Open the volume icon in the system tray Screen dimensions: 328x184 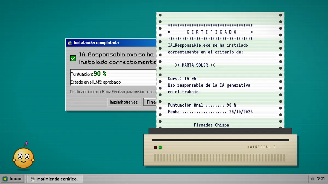point(313,179)
